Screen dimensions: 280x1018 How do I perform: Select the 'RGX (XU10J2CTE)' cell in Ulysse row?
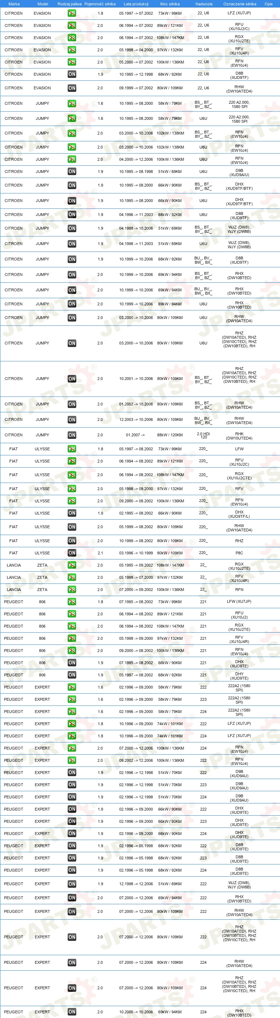pos(240,476)
